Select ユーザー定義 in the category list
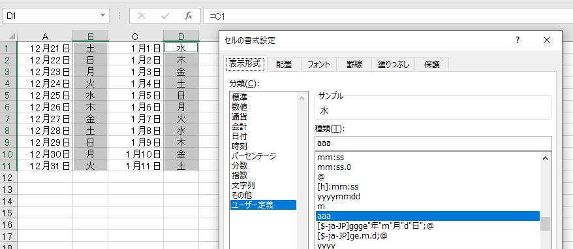This screenshot has width=573, height=249. (264, 205)
